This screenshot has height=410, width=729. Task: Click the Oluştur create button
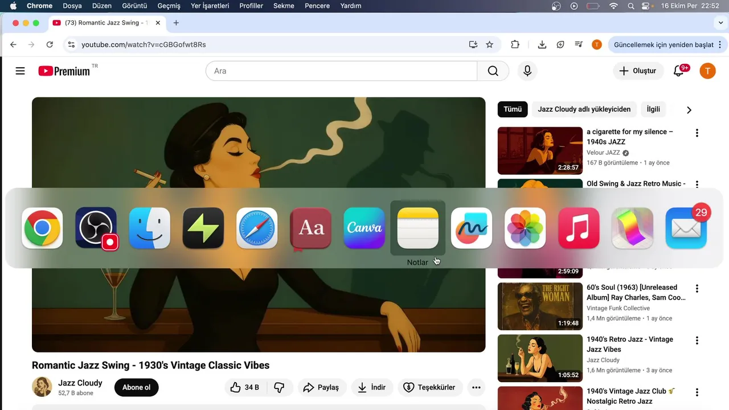coord(638,71)
